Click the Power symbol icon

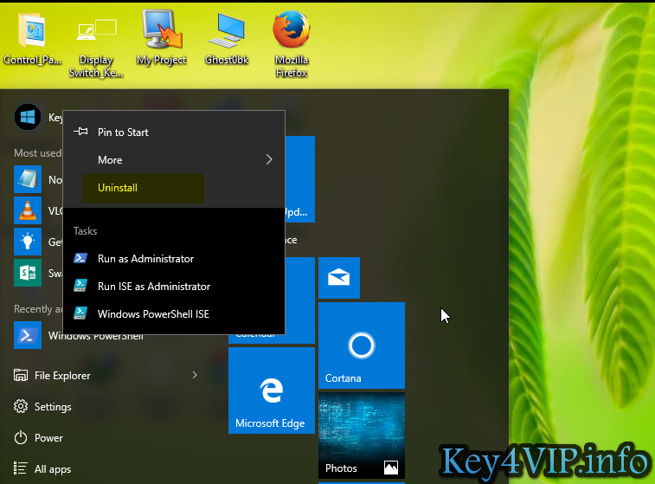(21, 437)
